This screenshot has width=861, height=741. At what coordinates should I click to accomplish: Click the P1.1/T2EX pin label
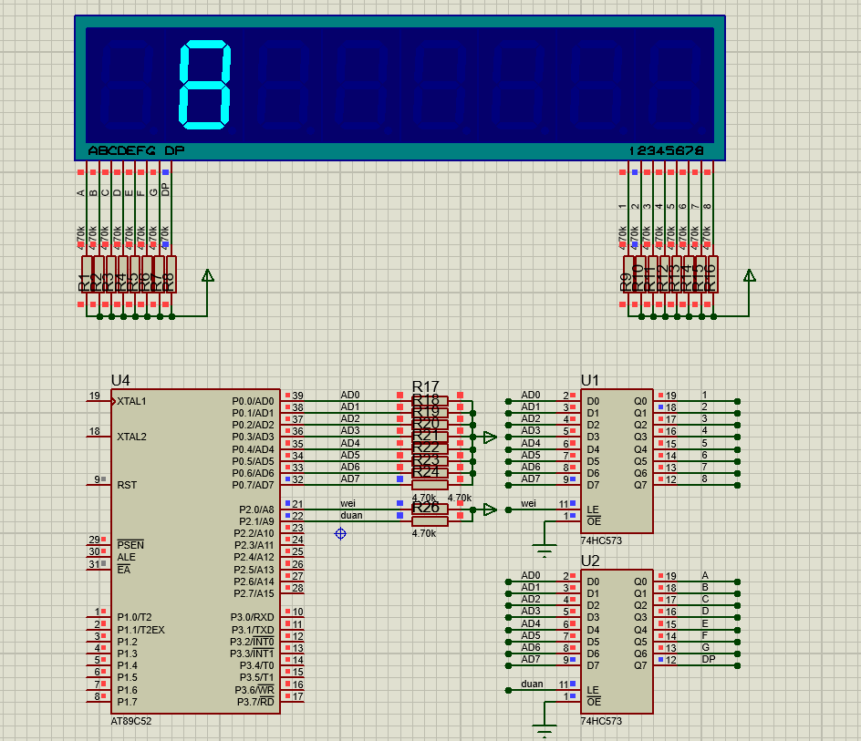[141, 630]
